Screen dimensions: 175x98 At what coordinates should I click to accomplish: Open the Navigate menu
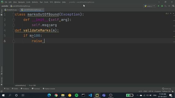pyautogui.click(x=21, y=2)
